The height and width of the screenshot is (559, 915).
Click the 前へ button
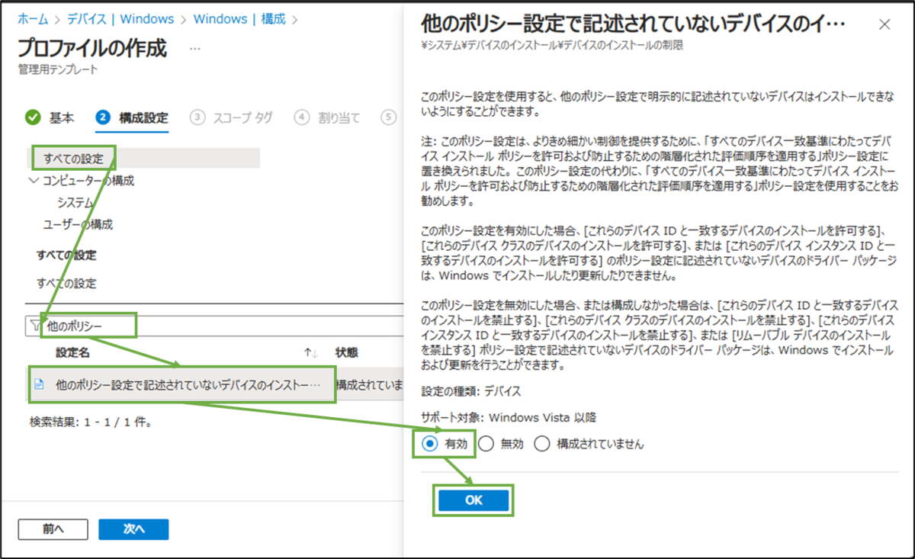pyautogui.click(x=53, y=528)
